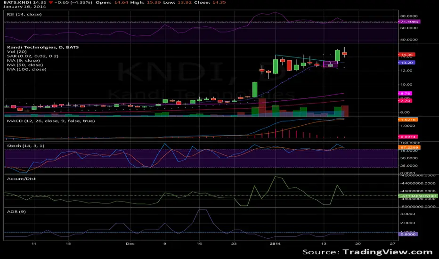Click the 2.0000 ADR axis label
This screenshot has width=439, height=259.
(x=407, y=223)
